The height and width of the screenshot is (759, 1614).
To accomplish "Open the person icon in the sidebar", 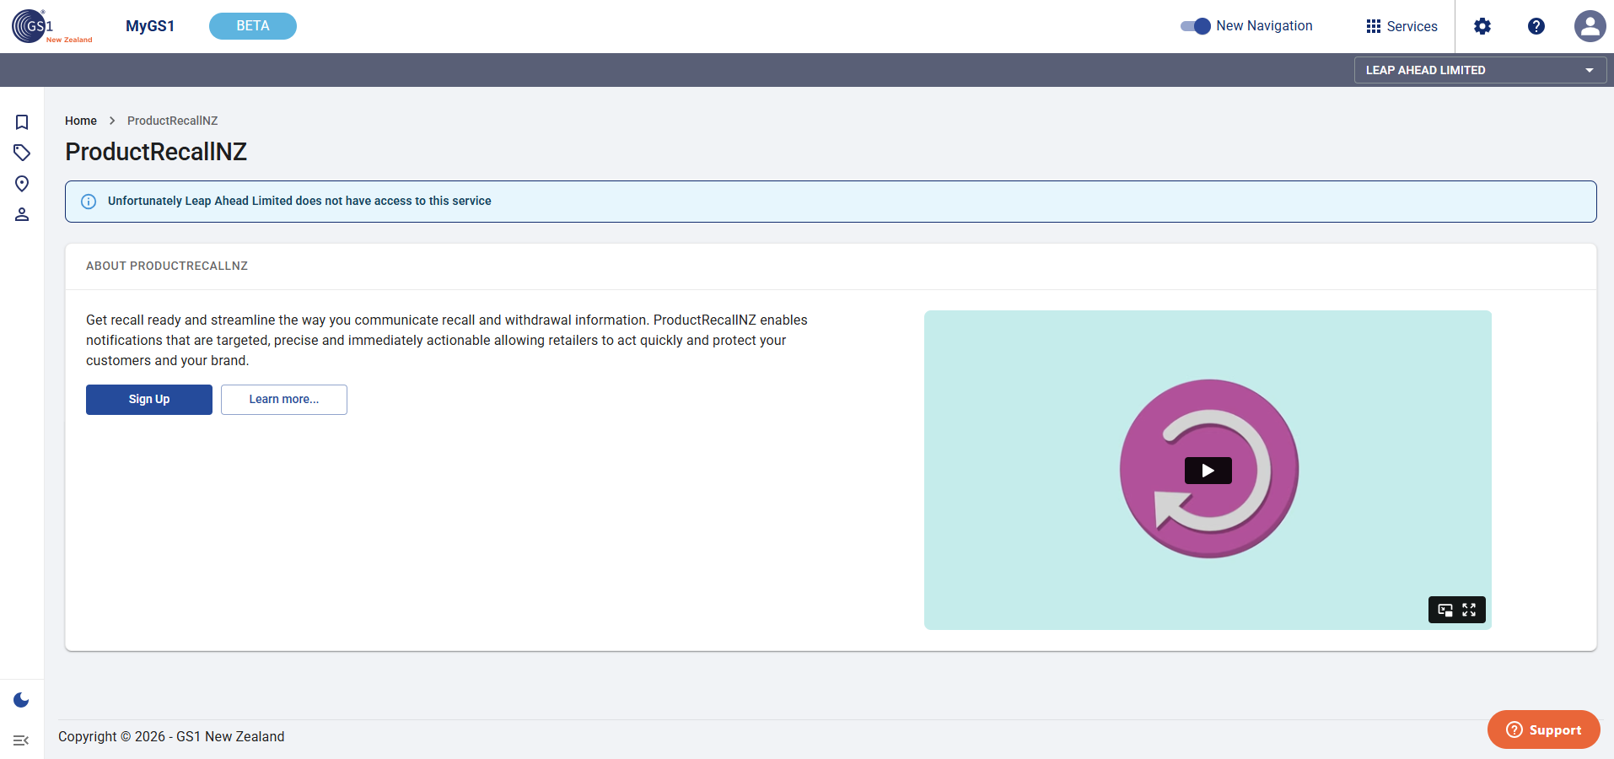I will (22, 214).
